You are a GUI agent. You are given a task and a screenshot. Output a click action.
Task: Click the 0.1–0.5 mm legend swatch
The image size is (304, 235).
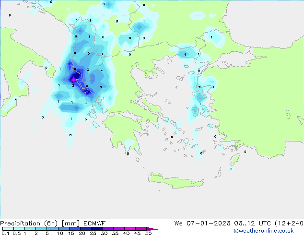(8, 229)
